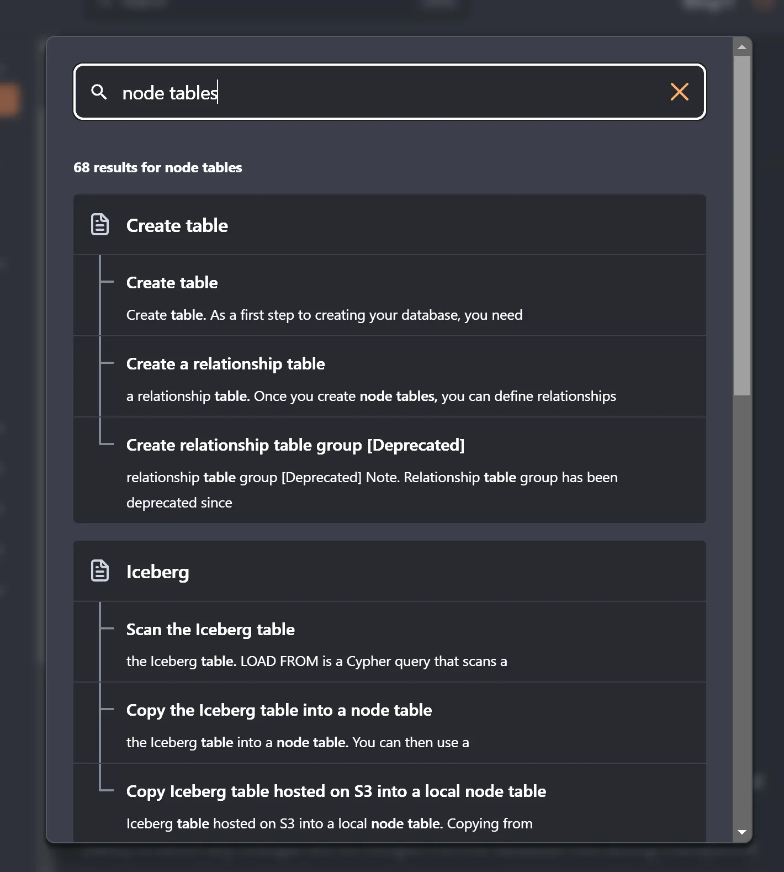Click the document icon next to Create table
This screenshot has height=872, width=784.
point(100,225)
